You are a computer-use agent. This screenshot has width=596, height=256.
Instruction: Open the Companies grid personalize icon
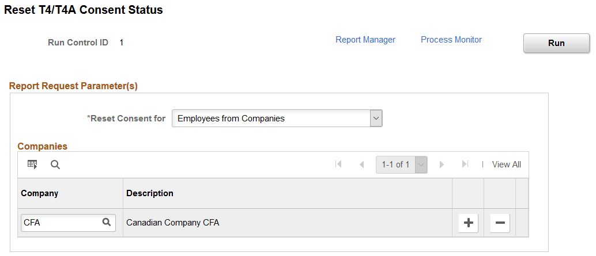click(32, 165)
